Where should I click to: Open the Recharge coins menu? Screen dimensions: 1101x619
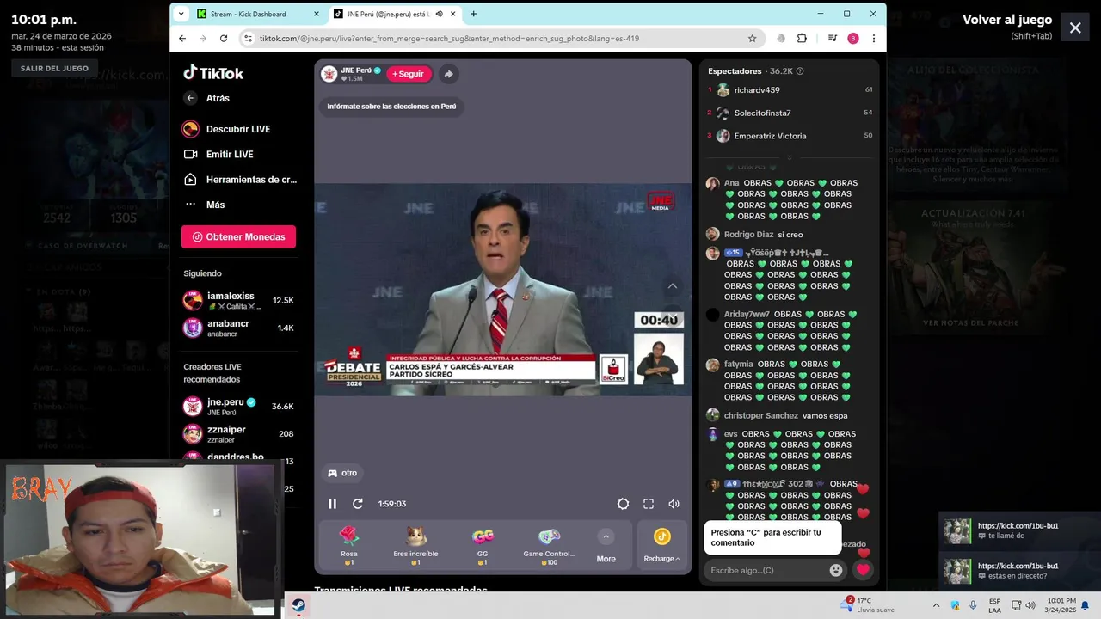tap(661, 546)
